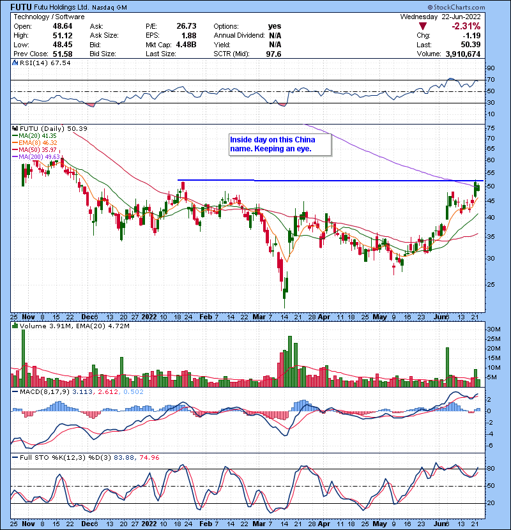
Task: Click the Low value 48.45
Action: [x=62, y=45]
